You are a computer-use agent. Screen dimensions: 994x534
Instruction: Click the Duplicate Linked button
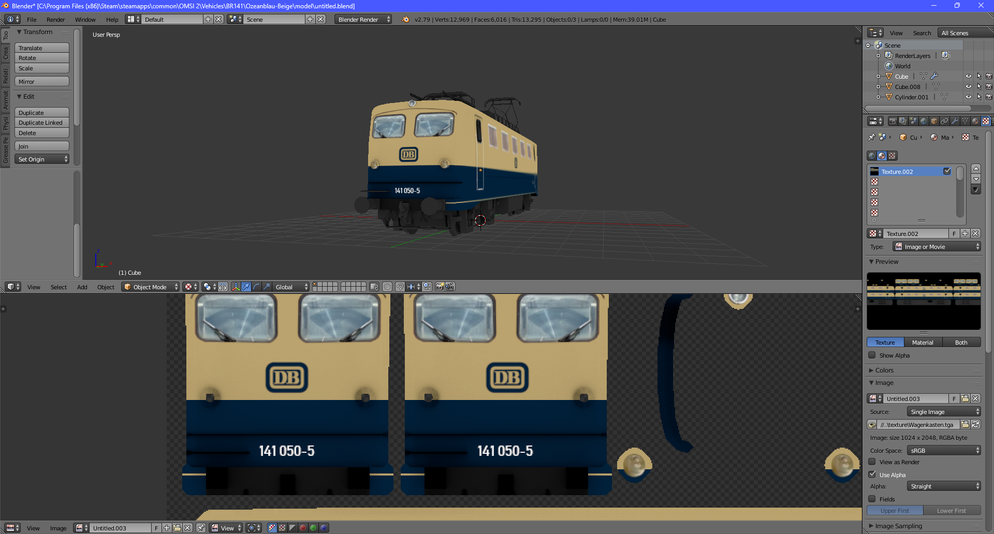tap(41, 123)
